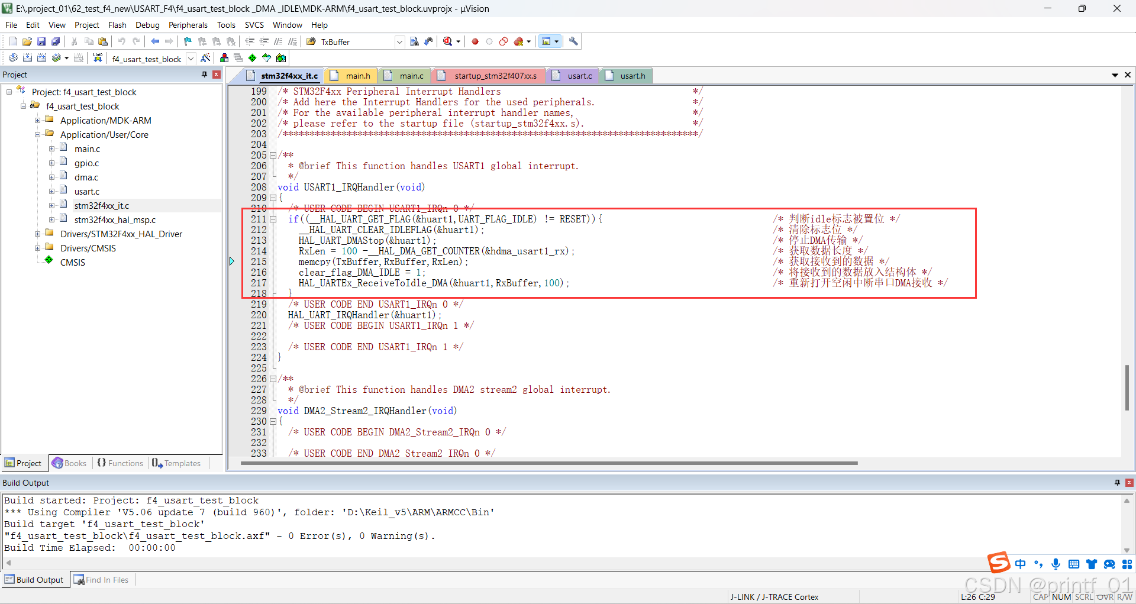Viewport: 1136px width, 604px height.
Task: Collapse the comment fold at line 205
Action: tap(273, 156)
